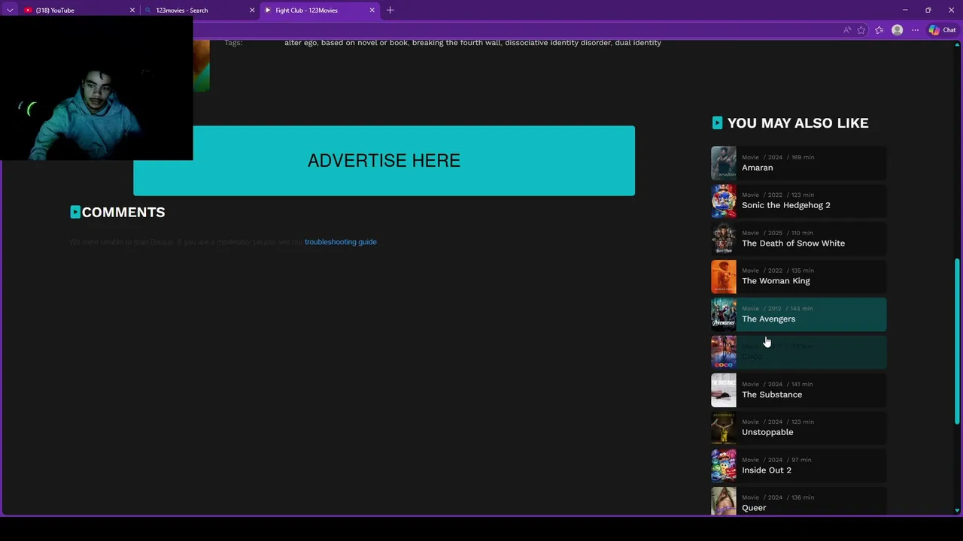Open The Woman King title
The height and width of the screenshot is (541, 963).
776,281
